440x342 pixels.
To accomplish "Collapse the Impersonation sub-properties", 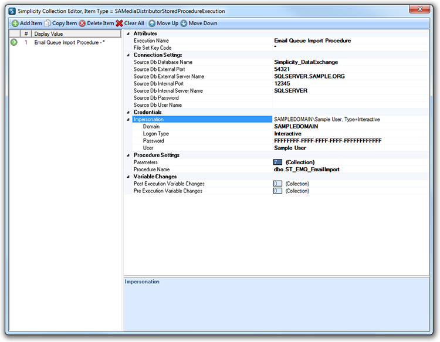I will click(128, 120).
